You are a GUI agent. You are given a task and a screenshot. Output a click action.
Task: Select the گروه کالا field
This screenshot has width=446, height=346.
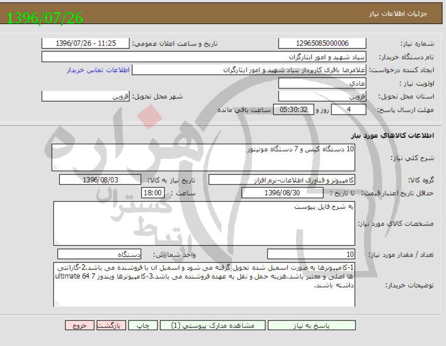[282, 179]
